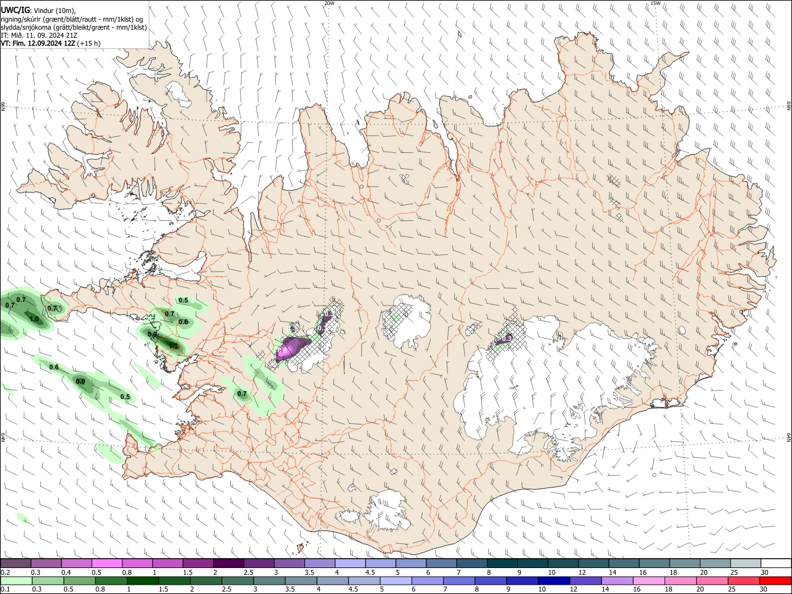Click the 0.8 swatch on the lower green scale
Viewport: 792px width, 594px height.
pos(111,580)
